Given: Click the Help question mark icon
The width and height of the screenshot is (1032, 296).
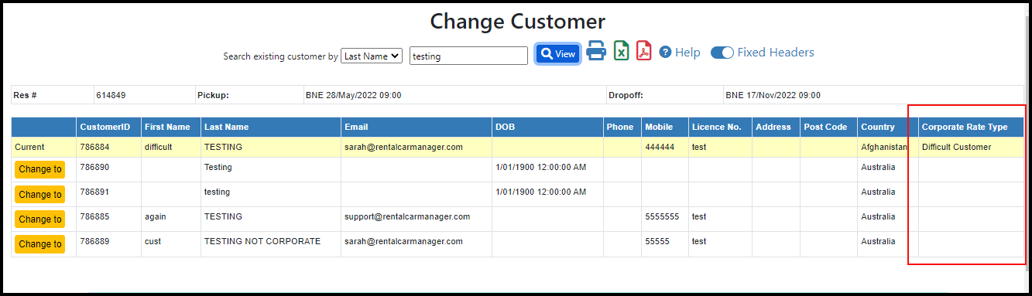Looking at the screenshot, I should (x=665, y=53).
